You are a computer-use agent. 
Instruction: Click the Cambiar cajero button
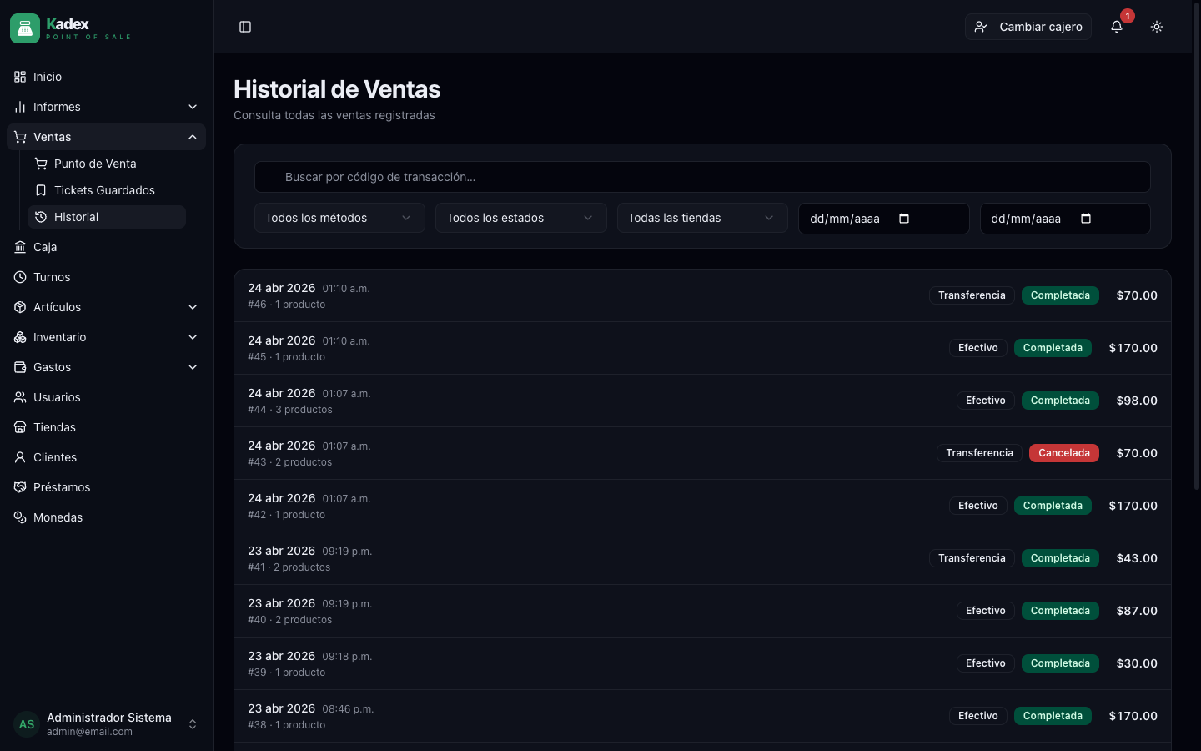(x=1028, y=27)
